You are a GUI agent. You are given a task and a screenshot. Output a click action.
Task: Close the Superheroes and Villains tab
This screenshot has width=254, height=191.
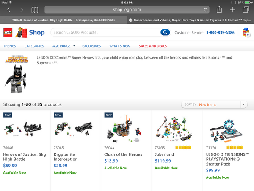(x=130, y=20)
